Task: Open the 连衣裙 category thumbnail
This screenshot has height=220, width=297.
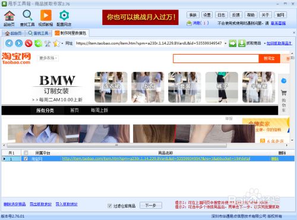Action: point(111,87)
